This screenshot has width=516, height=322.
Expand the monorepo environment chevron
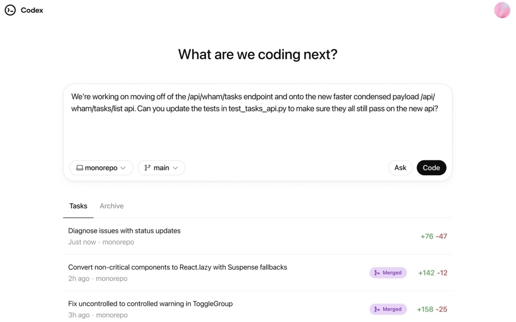[123, 168]
